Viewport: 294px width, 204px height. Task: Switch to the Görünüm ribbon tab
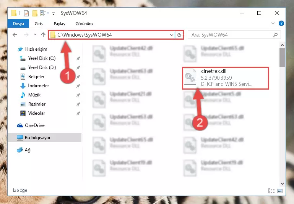(84, 24)
